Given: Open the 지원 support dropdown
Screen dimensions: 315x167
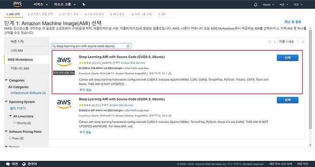Looking at the screenshot, I should point(298,5).
